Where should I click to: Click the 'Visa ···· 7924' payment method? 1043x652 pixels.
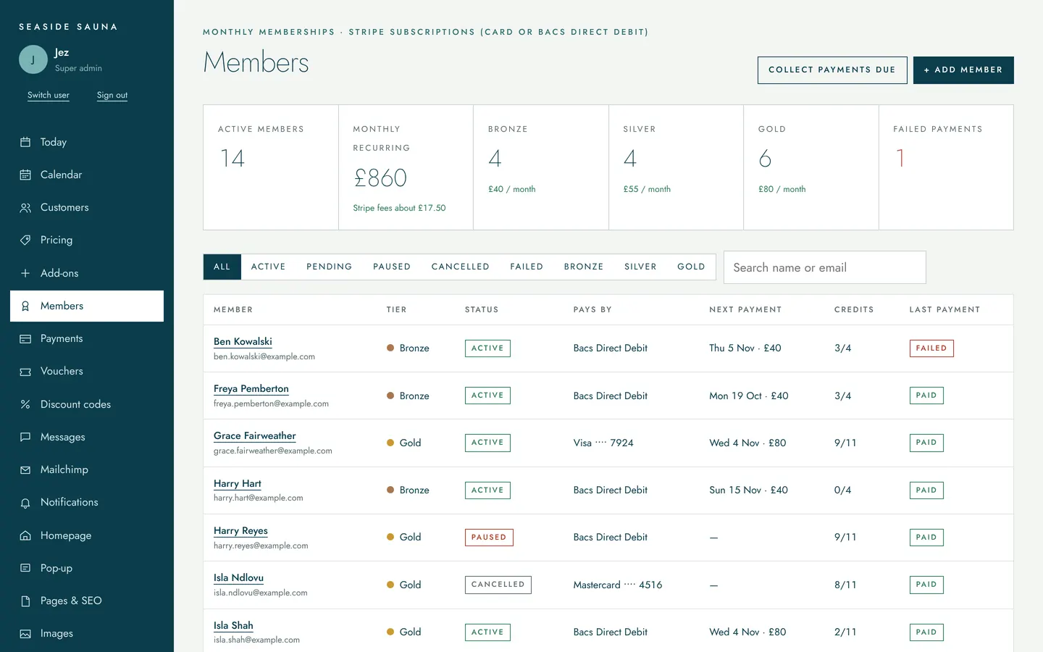[x=603, y=443]
